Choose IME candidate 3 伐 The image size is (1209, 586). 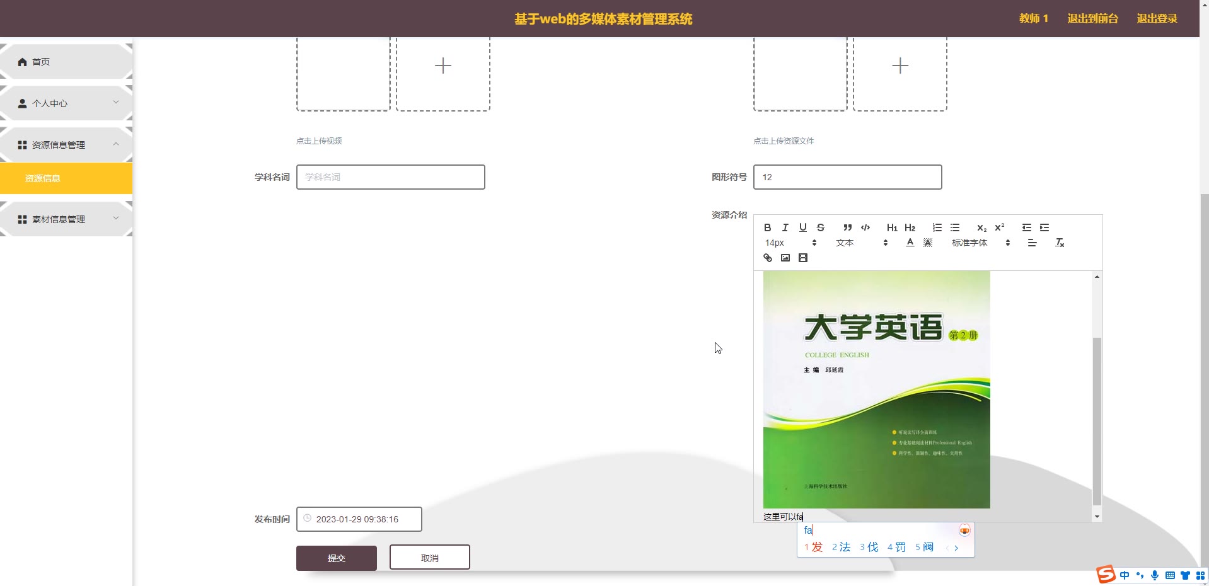pyautogui.click(x=869, y=547)
